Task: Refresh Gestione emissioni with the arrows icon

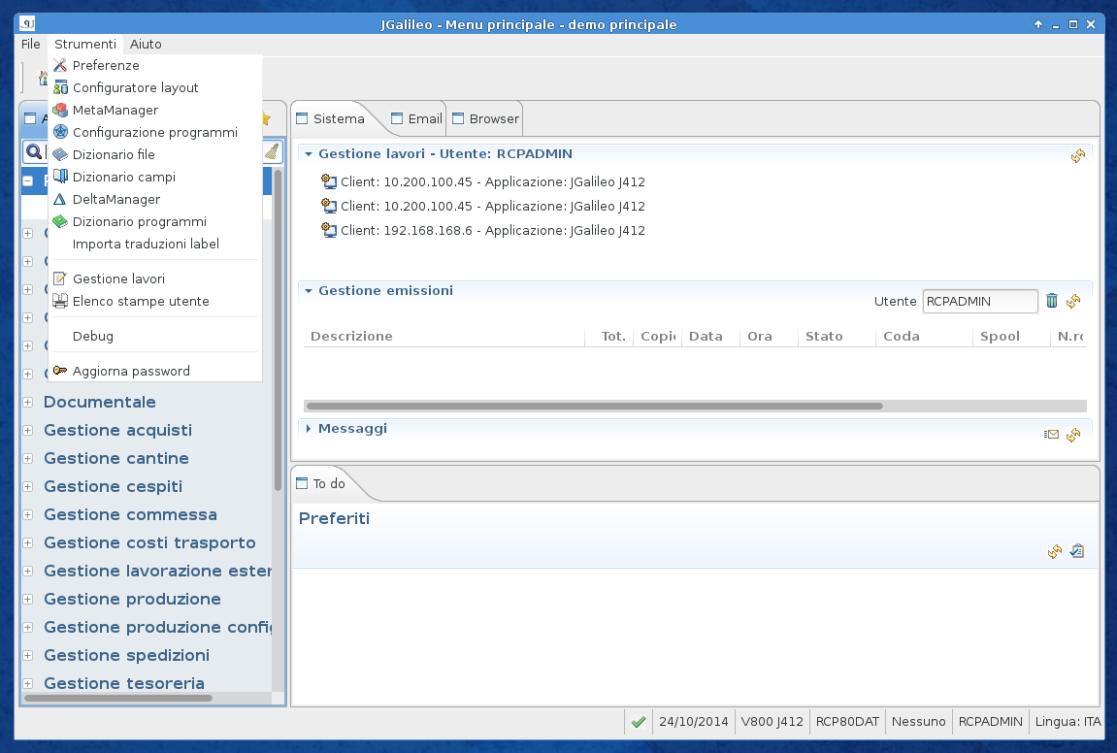Action: (x=1073, y=302)
